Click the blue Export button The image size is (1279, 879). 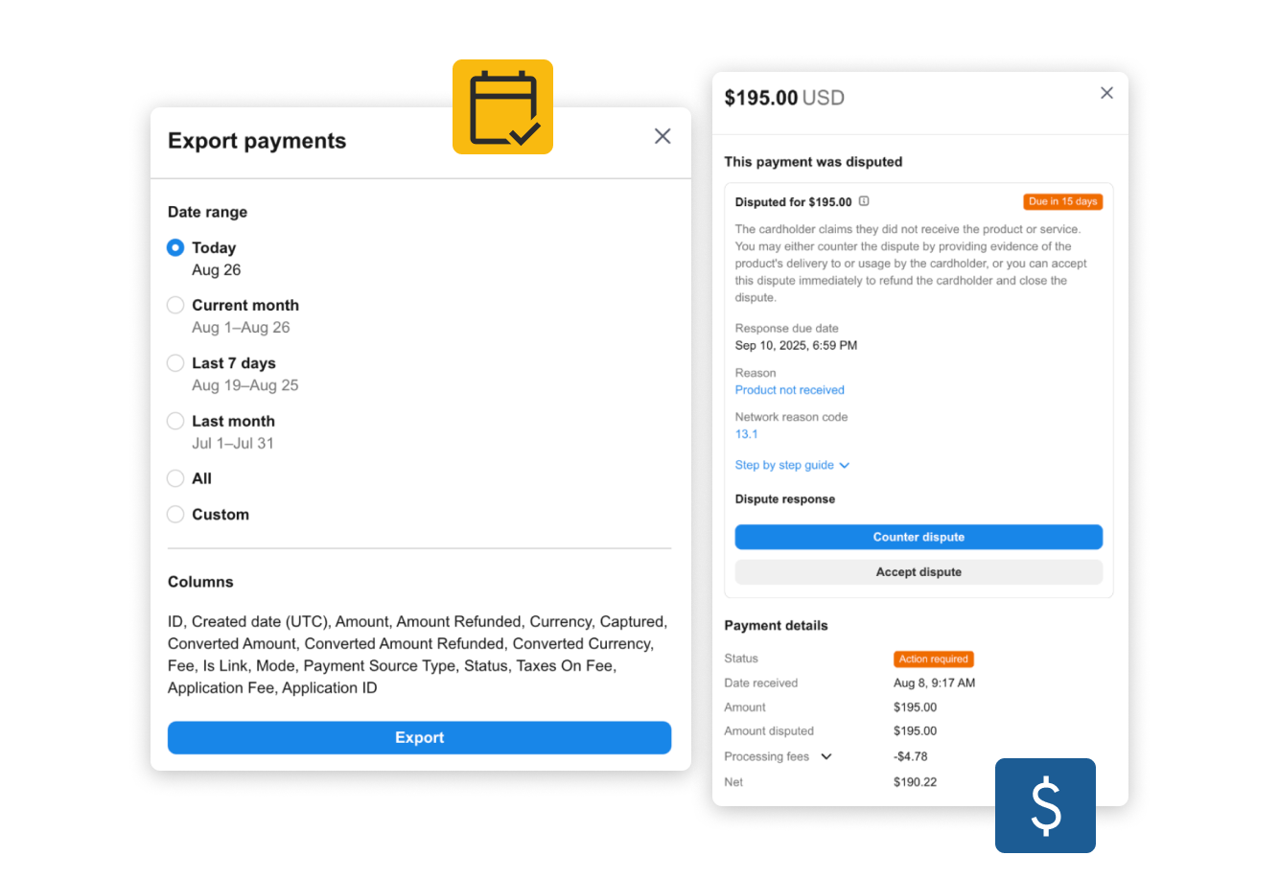pos(419,737)
